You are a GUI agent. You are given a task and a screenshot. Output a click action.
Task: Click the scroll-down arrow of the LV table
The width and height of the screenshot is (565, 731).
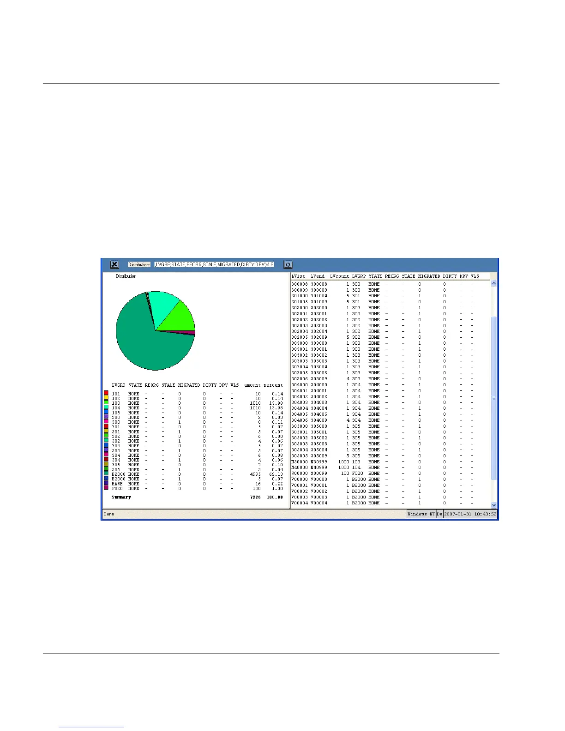click(x=493, y=505)
